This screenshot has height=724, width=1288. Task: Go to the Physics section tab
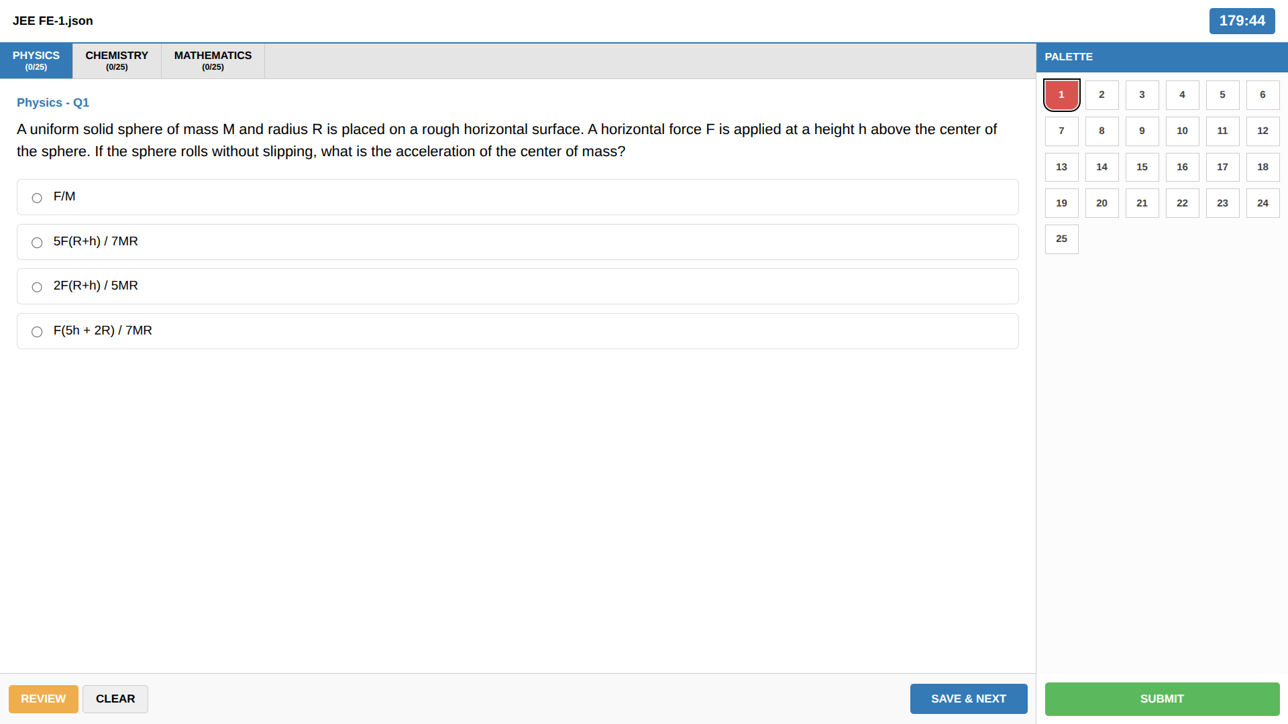pyautogui.click(x=36, y=60)
